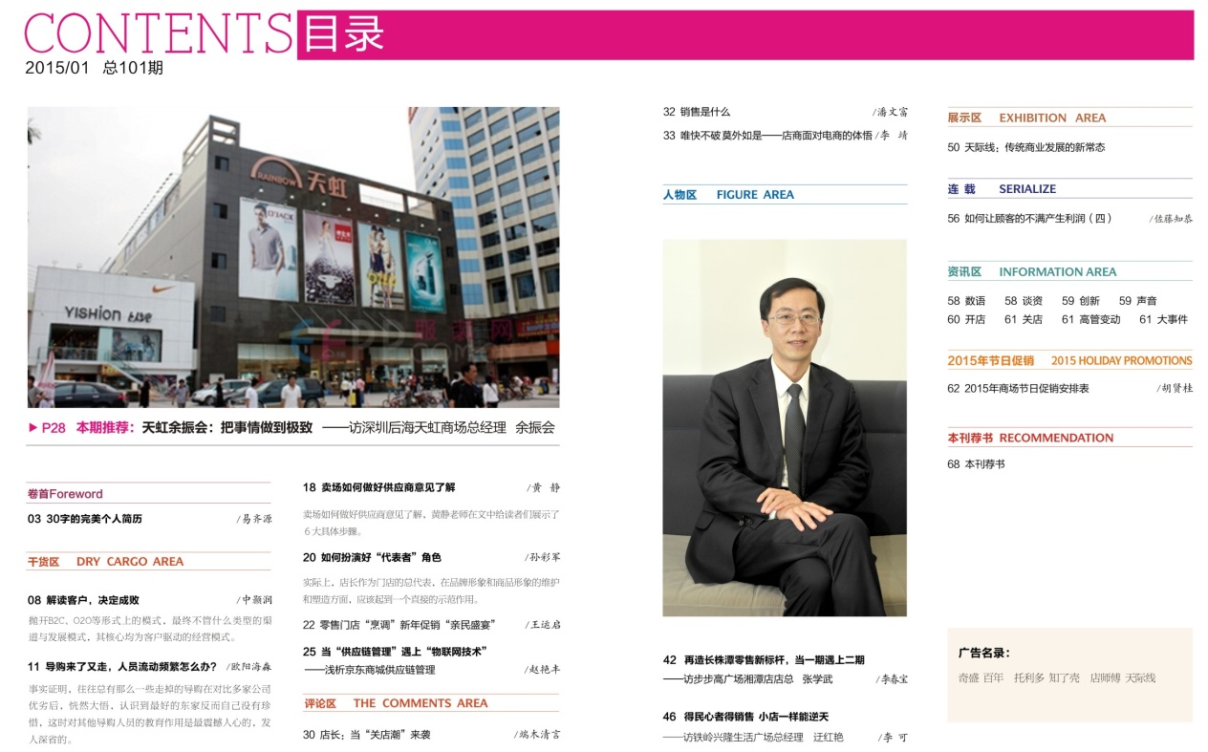
Task: Open the 68 本刊荐书 entry
Action: (976, 464)
